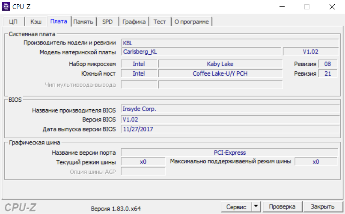The image size is (345, 214).
Task: Expand the Сервис dropdown arrow
Action: pyautogui.click(x=256, y=207)
